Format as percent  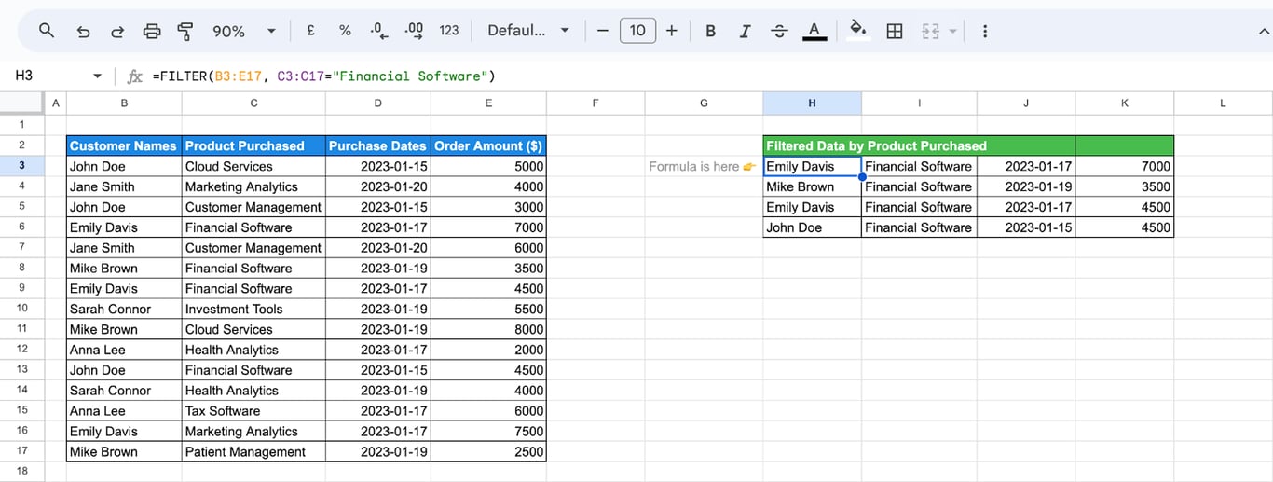point(345,31)
